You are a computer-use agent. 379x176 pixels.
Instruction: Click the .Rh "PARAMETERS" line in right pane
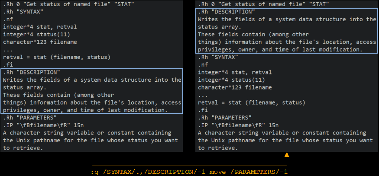(224, 117)
